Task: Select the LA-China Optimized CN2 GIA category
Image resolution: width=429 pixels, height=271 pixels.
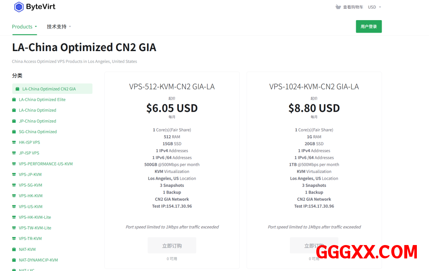Action: tap(49, 89)
